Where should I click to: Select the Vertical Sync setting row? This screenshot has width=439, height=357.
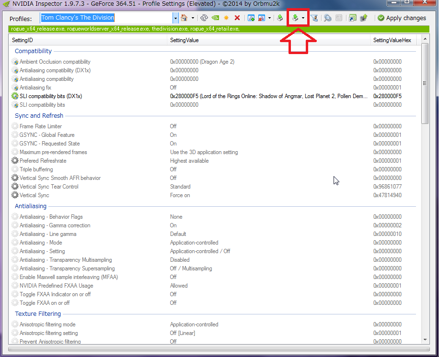pyautogui.click(x=214, y=195)
